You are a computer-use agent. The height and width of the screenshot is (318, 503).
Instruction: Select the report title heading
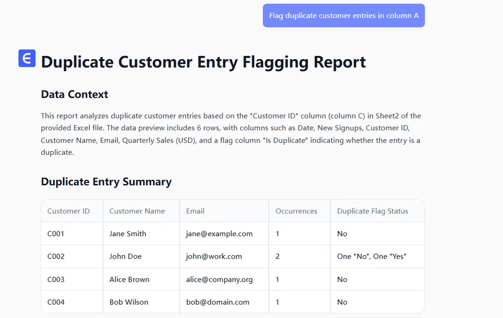point(203,62)
